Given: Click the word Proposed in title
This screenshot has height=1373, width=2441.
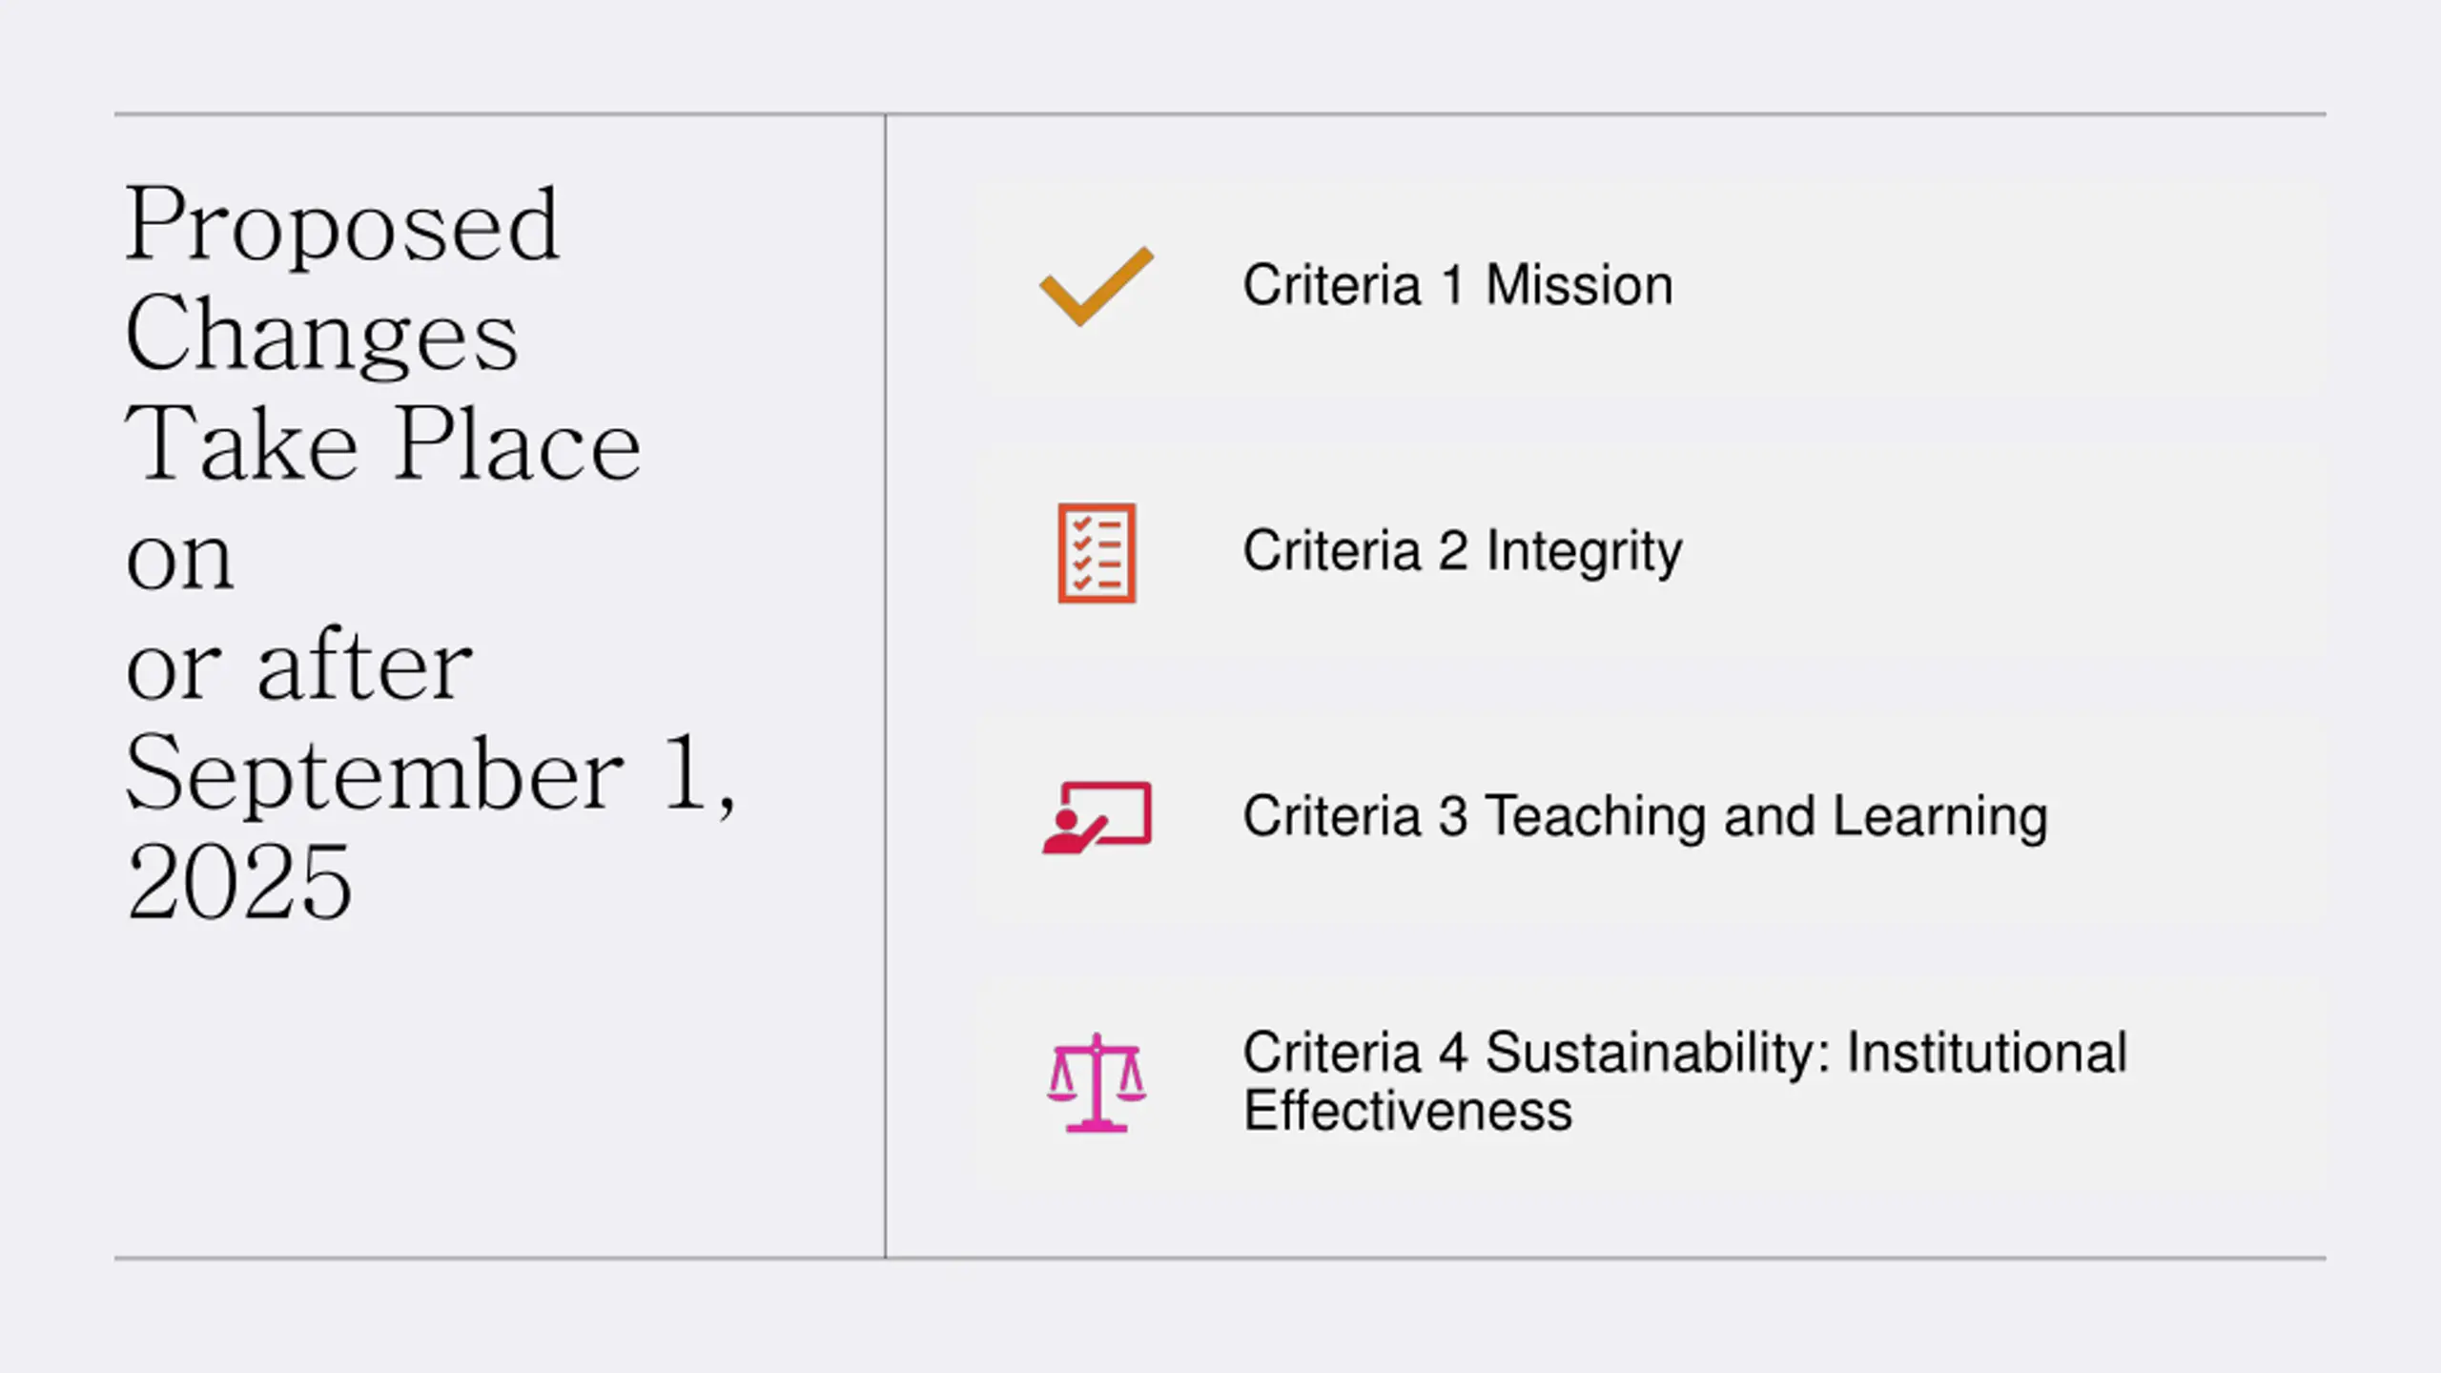Looking at the screenshot, I should (342, 225).
